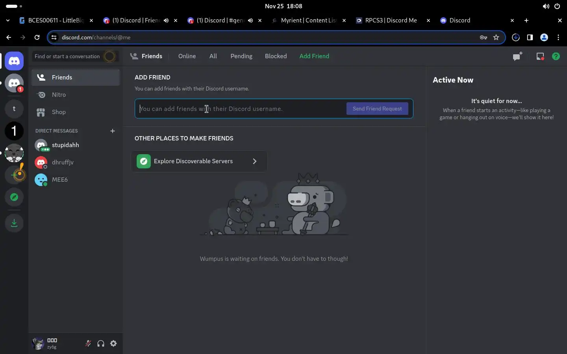Viewport: 567px width, 354px height.
Task: Open Explore Discoverable Servers compass icon in sidebar
Action: 14,197
